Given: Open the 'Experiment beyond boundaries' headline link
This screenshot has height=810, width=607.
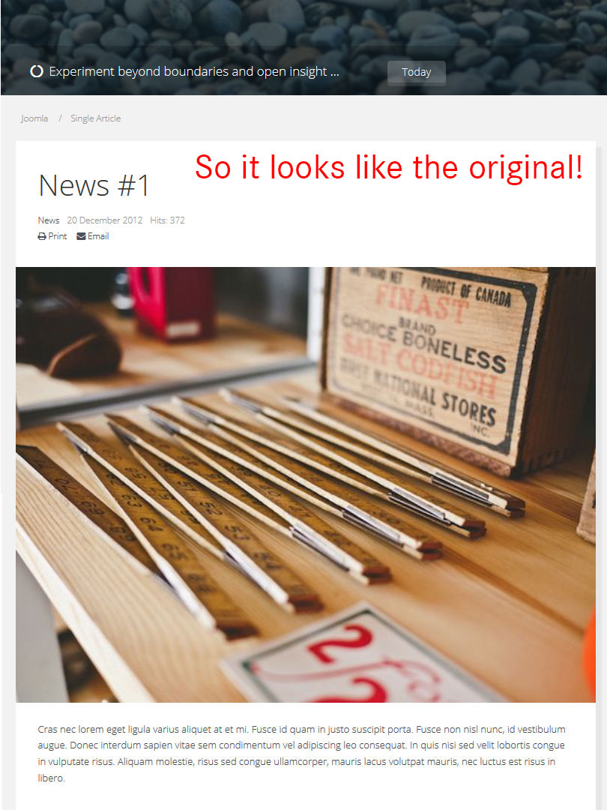Looking at the screenshot, I should 194,71.
